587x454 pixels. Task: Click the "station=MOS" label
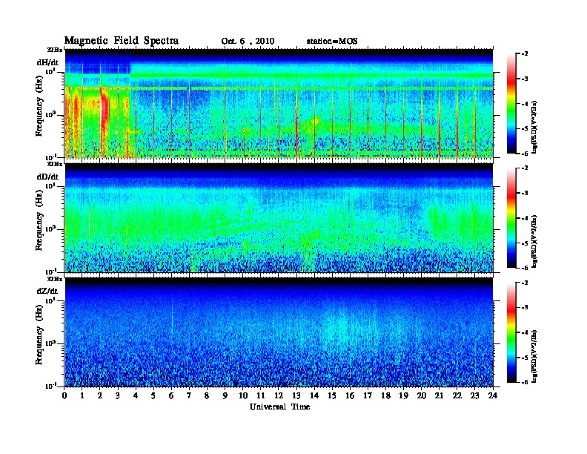(x=332, y=42)
